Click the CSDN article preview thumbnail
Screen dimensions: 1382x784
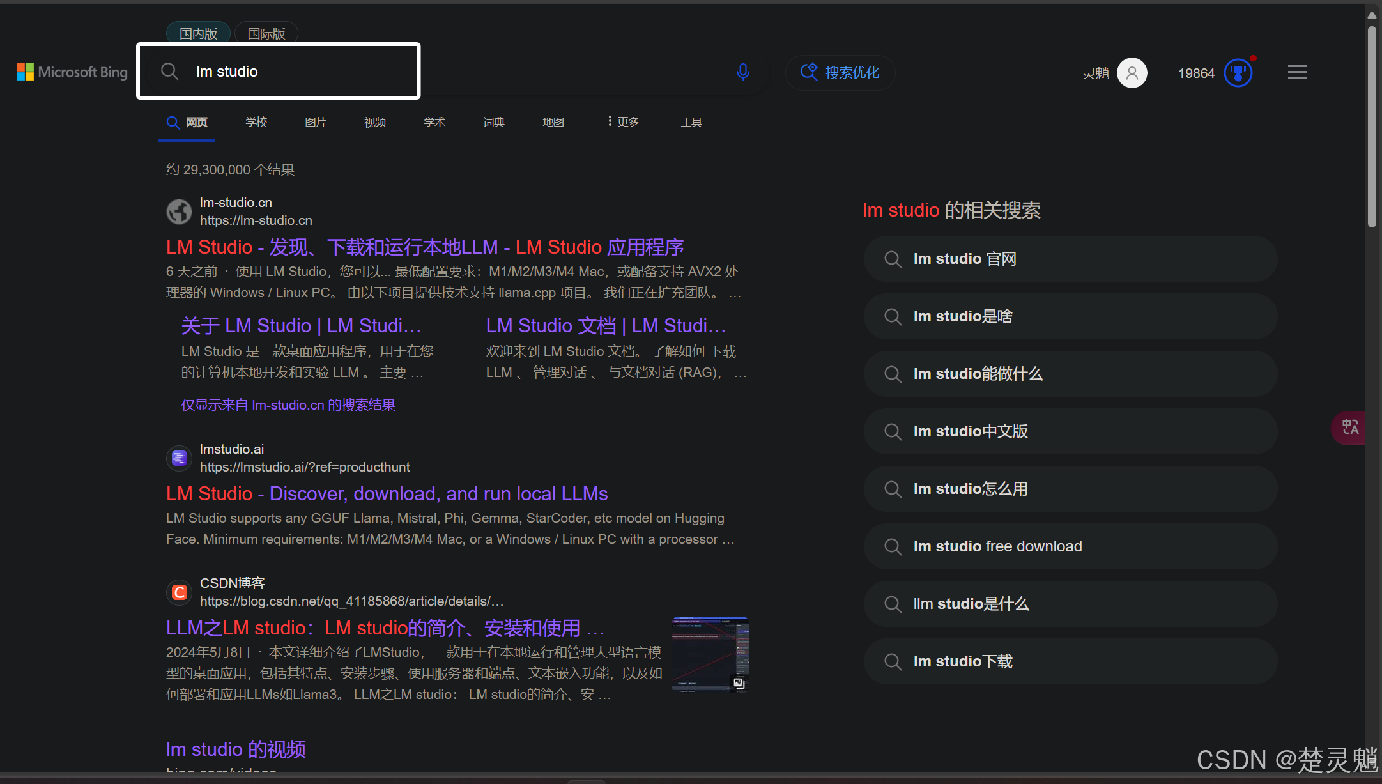point(710,654)
